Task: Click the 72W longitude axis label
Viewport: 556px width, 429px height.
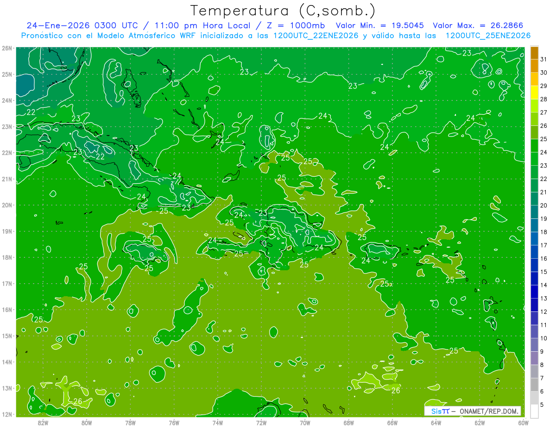Action: tap(261, 422)
